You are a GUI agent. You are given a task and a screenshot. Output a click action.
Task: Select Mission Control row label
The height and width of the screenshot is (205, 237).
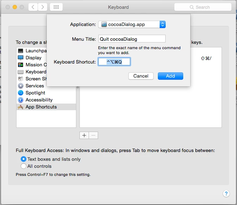36,65
